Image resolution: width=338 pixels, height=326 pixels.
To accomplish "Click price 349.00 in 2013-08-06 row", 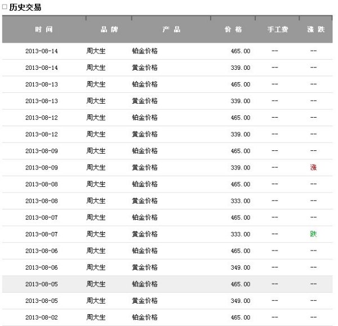I will (x=241, y=267).
